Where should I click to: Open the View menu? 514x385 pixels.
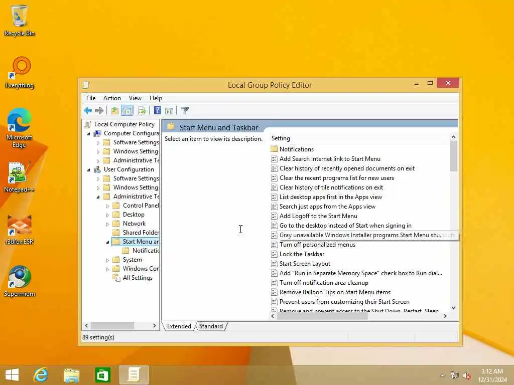point(135,98)
